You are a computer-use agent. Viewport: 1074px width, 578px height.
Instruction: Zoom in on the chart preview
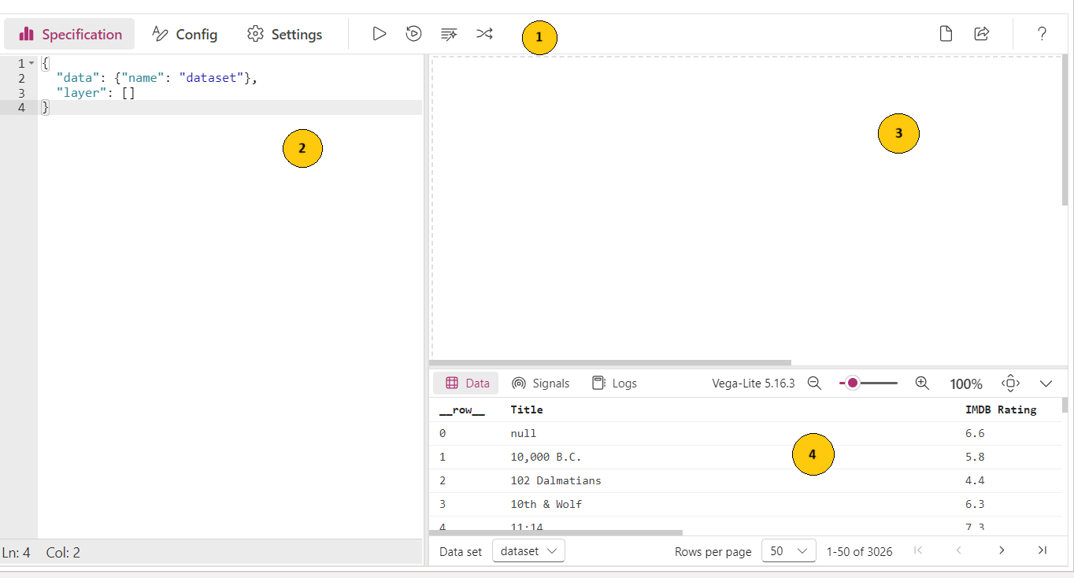pos(921,383)
